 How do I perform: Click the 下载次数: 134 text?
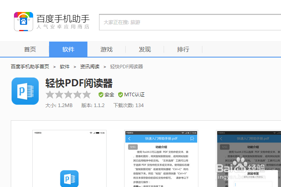tap(129, 105)
